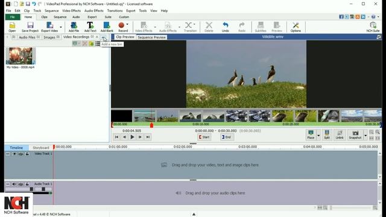
Task: Open the Snapshot dropdown arrow
Action: 365,135
